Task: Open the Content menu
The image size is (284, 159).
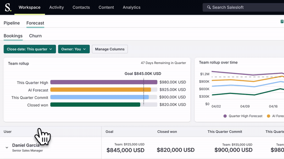Action: 106,7
